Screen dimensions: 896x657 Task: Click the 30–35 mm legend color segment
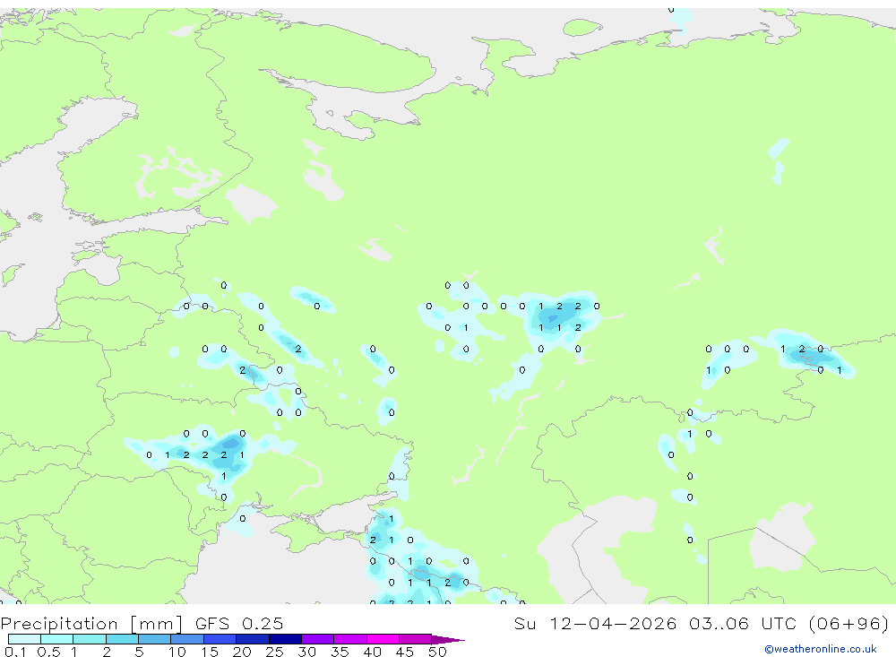coord(318,639)
